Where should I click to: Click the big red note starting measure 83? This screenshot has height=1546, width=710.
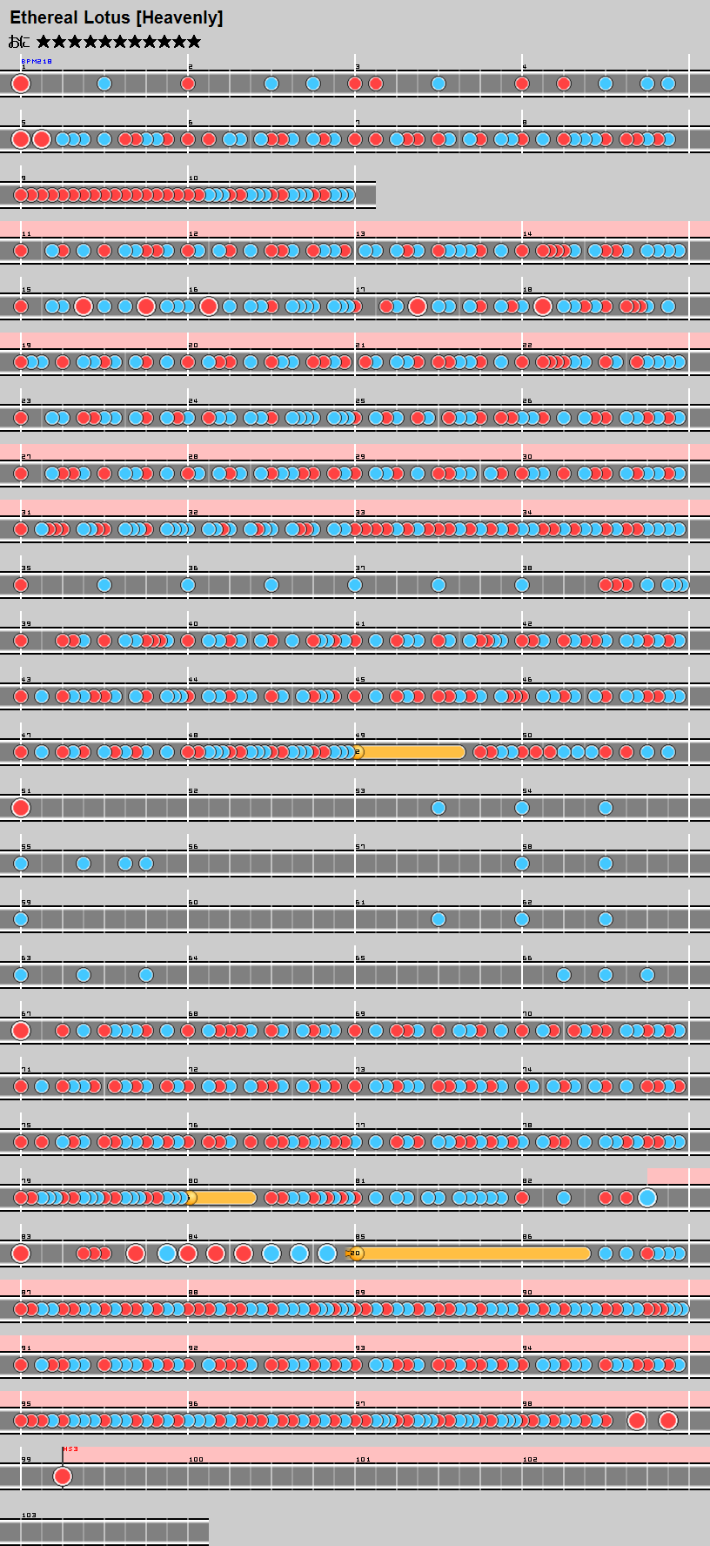21,1254
